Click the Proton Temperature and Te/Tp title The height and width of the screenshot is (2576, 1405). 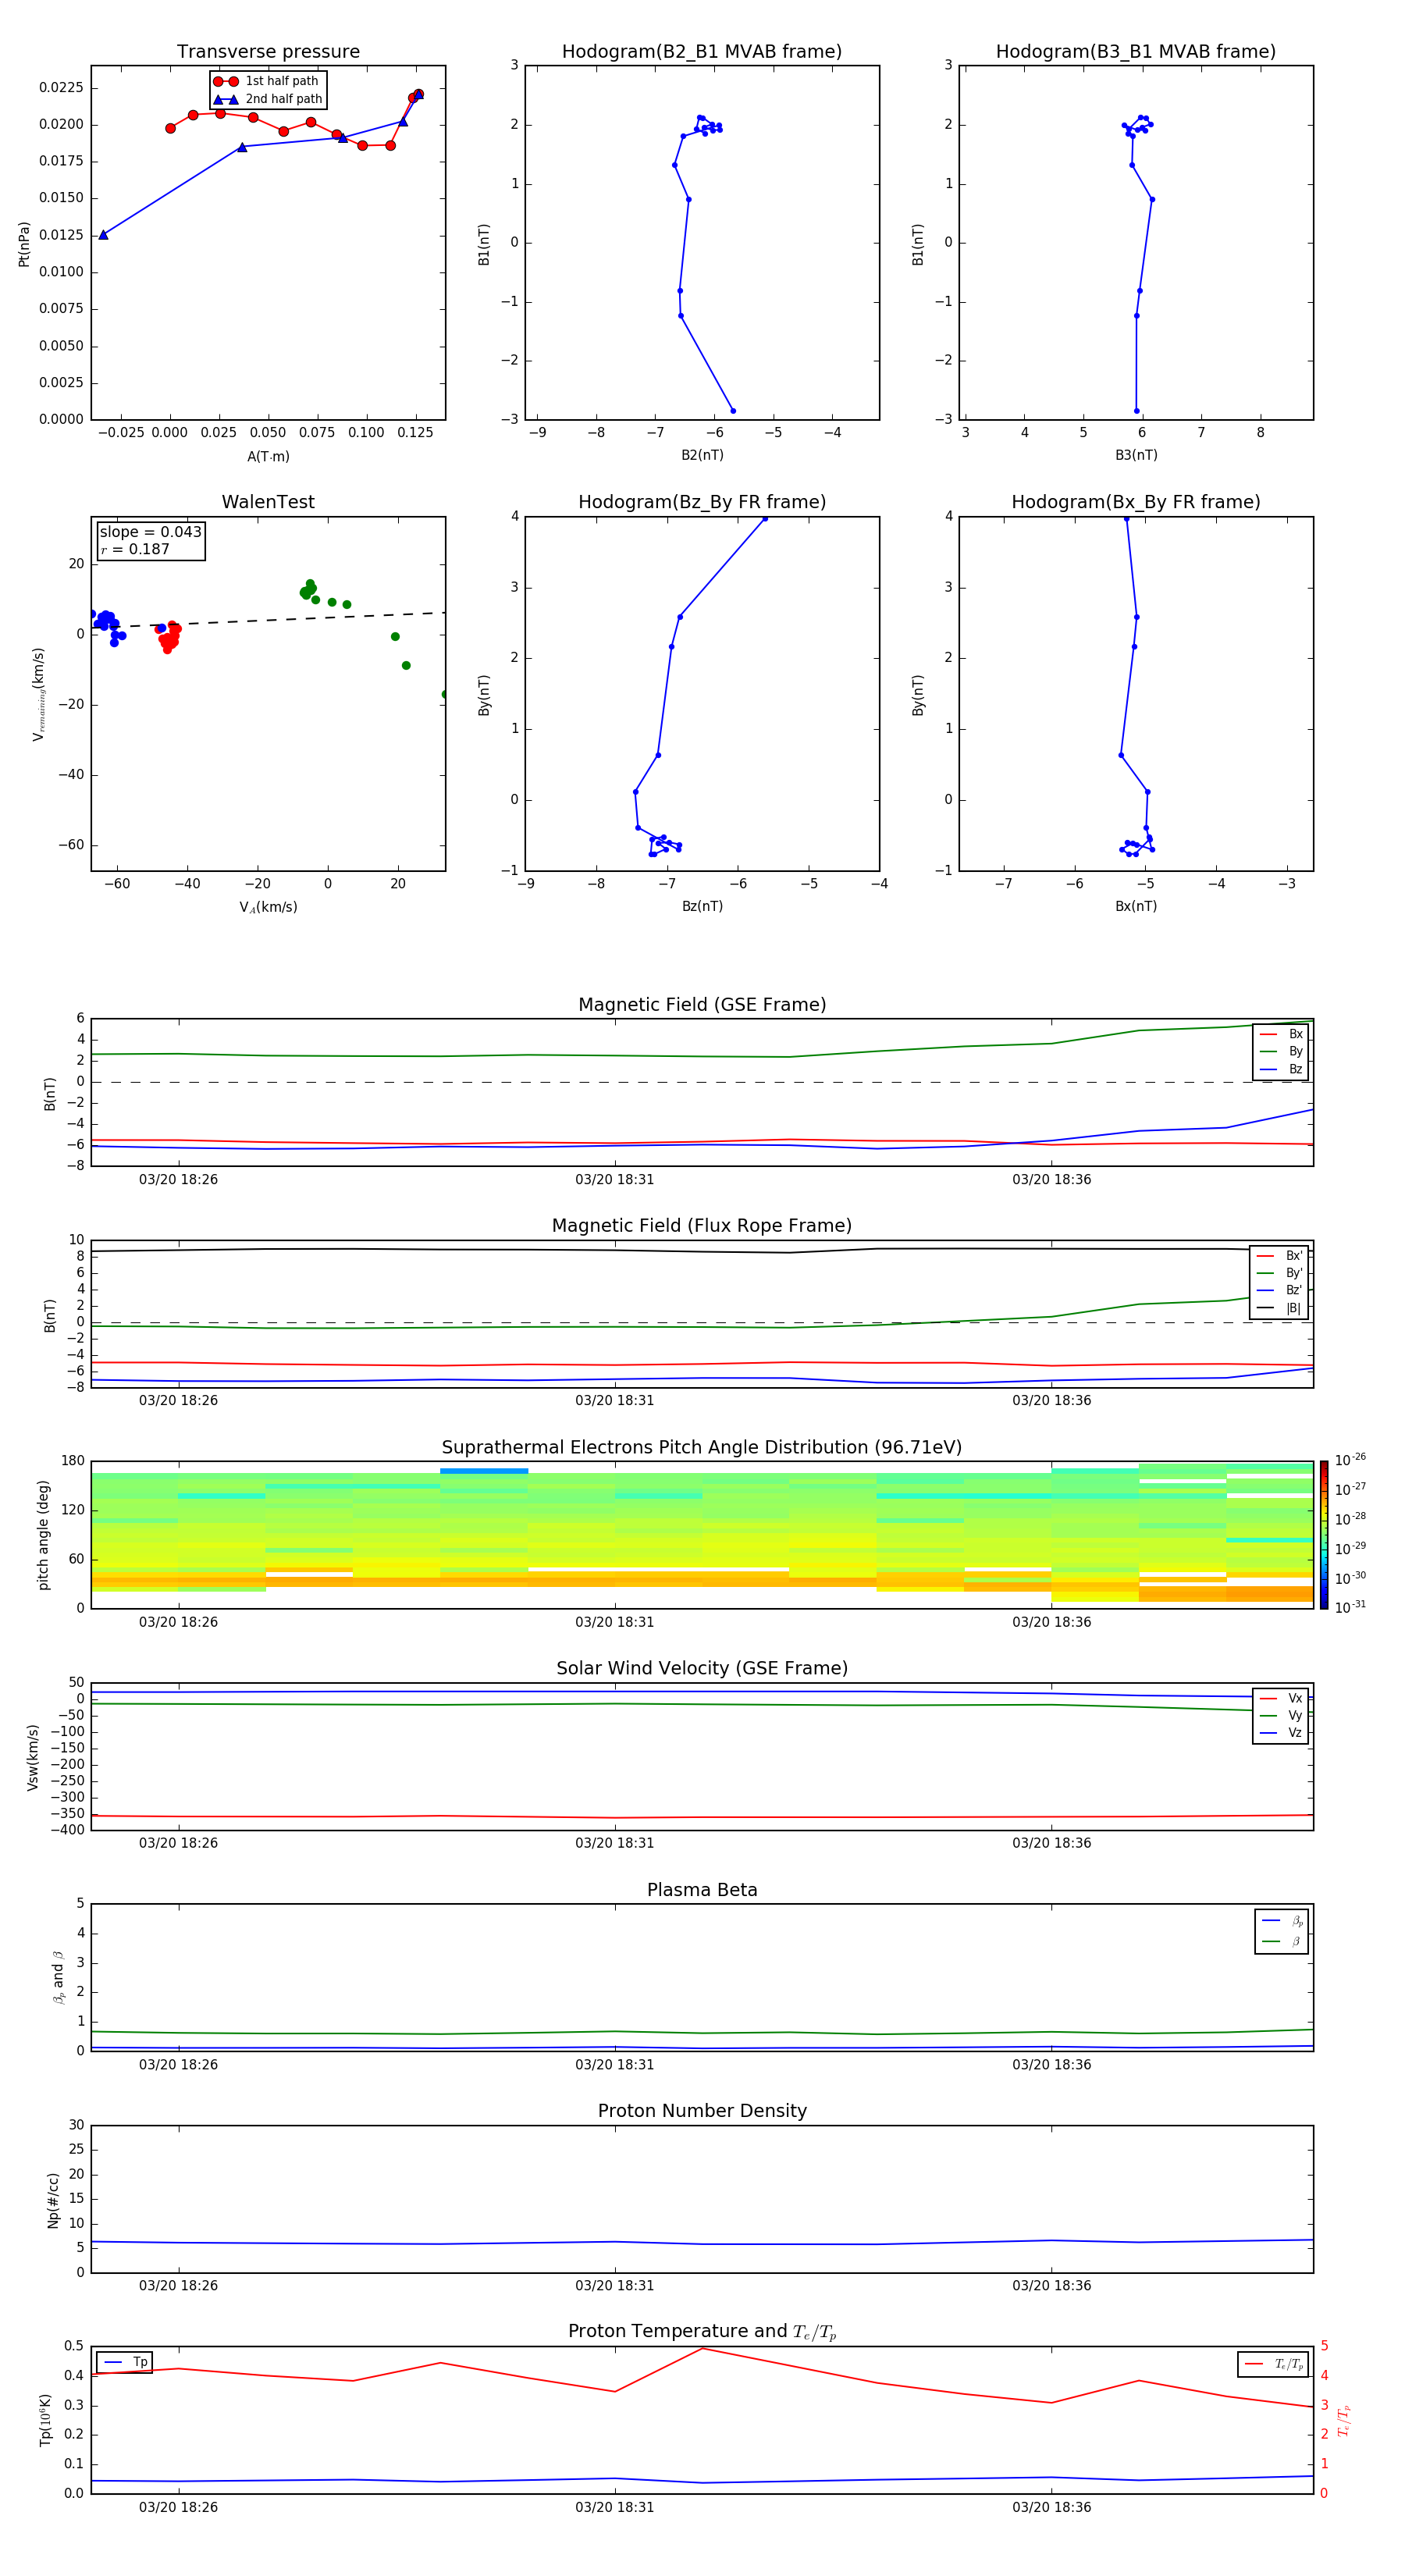pos(702,2332)
